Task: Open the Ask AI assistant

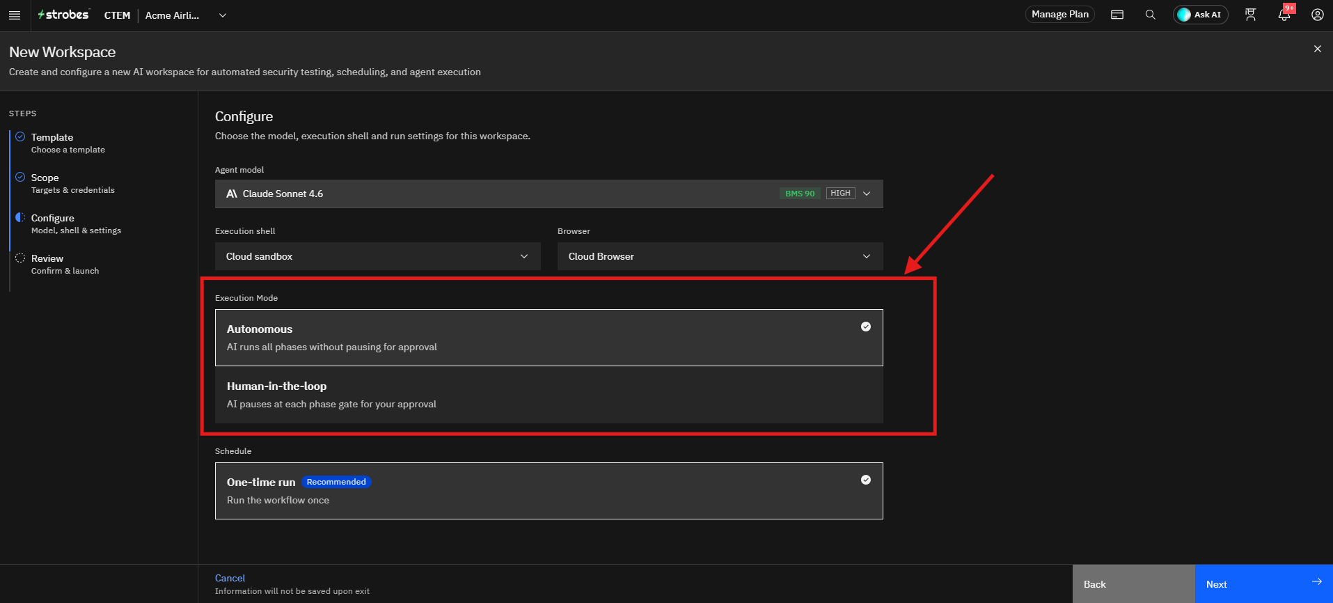Action: pyautogui.click(x=1200, y=15)
